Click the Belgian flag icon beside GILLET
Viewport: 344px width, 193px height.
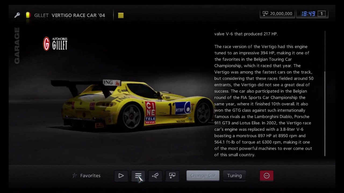click(28, 15)
